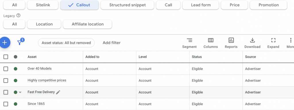Click Level Account cell in Over 40 Models row
Screen dimensions: 294x110
[145, 69]
